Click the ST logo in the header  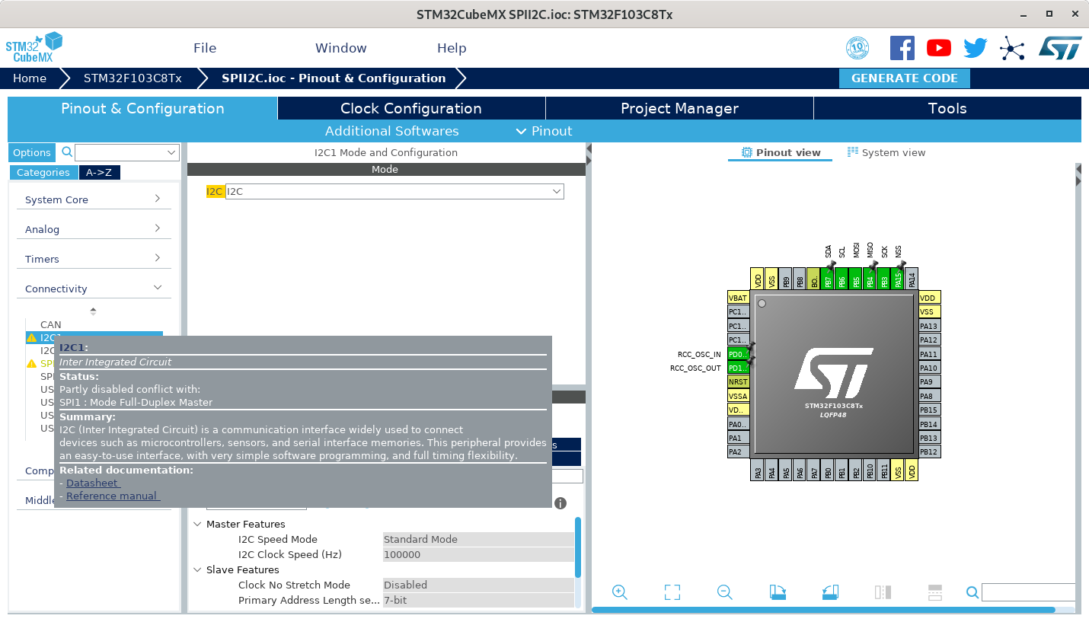(1060, 48)
